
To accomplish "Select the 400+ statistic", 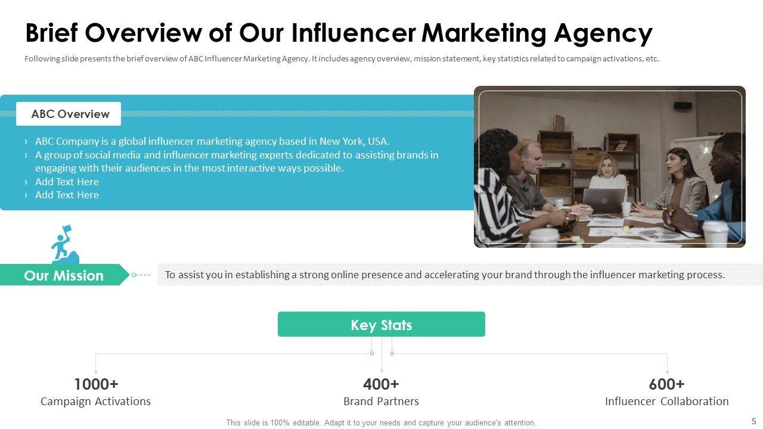I will (x=381, y=384).
